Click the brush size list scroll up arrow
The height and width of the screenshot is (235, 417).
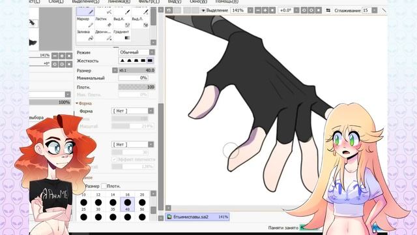[x=154, y=193]
